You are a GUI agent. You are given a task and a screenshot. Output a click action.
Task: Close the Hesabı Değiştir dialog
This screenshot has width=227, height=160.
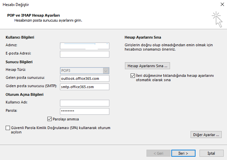(222, 4)
